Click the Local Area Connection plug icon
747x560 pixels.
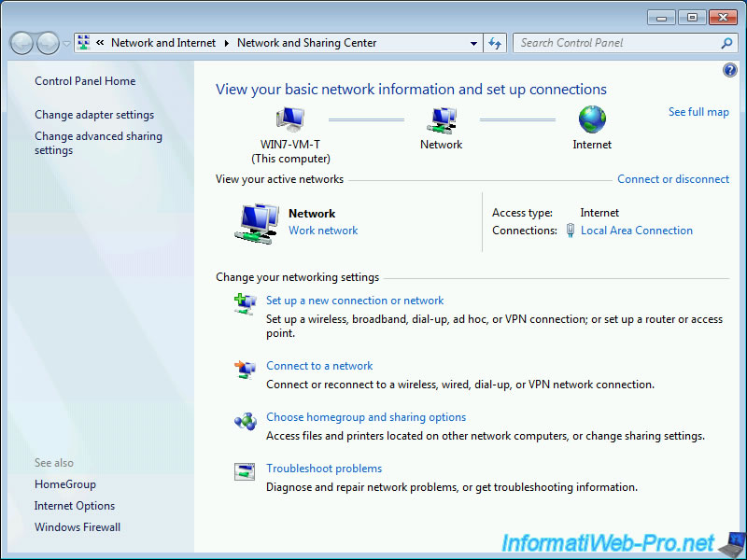[x=571, y=231]
